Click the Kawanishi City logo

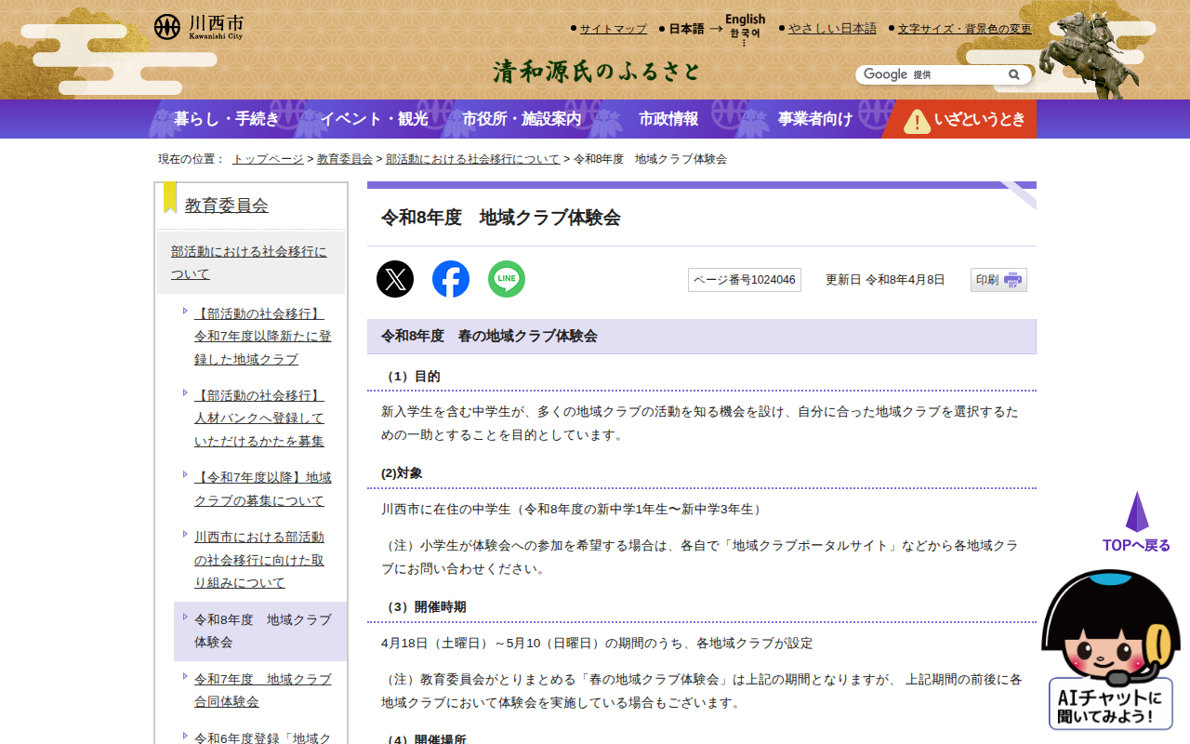[199, 27]
